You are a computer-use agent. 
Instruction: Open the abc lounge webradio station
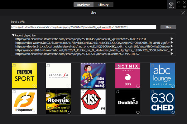pos(162,76)
